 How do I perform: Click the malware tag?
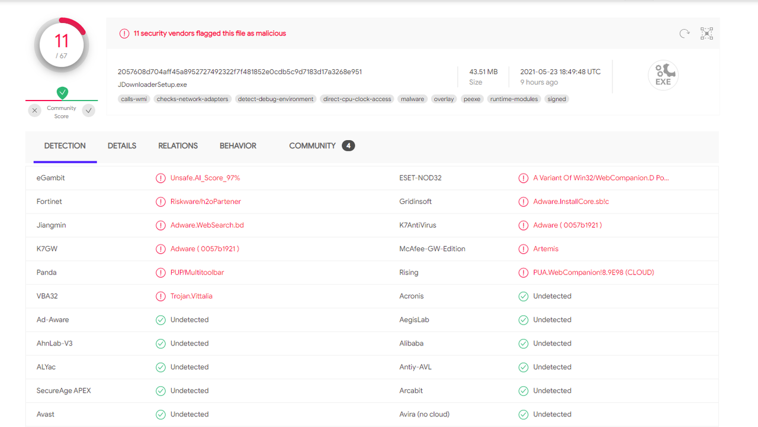click(x=413, y=99)
